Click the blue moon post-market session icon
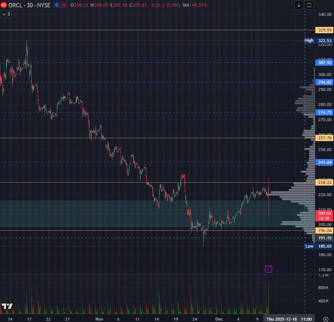 [57, 5]
